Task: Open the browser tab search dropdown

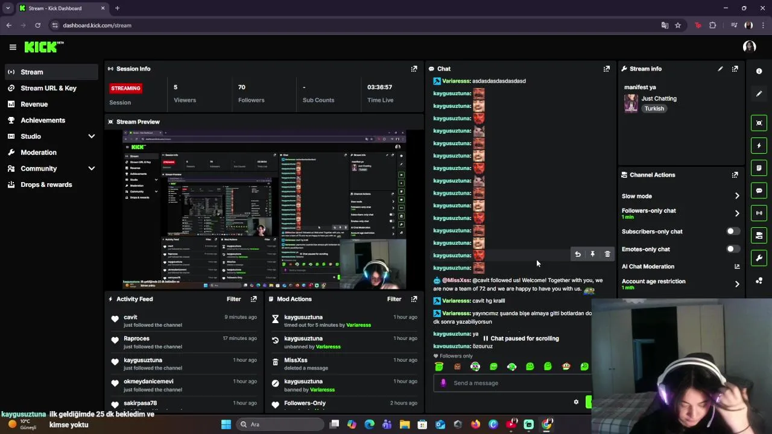Action: click(8, 8)
